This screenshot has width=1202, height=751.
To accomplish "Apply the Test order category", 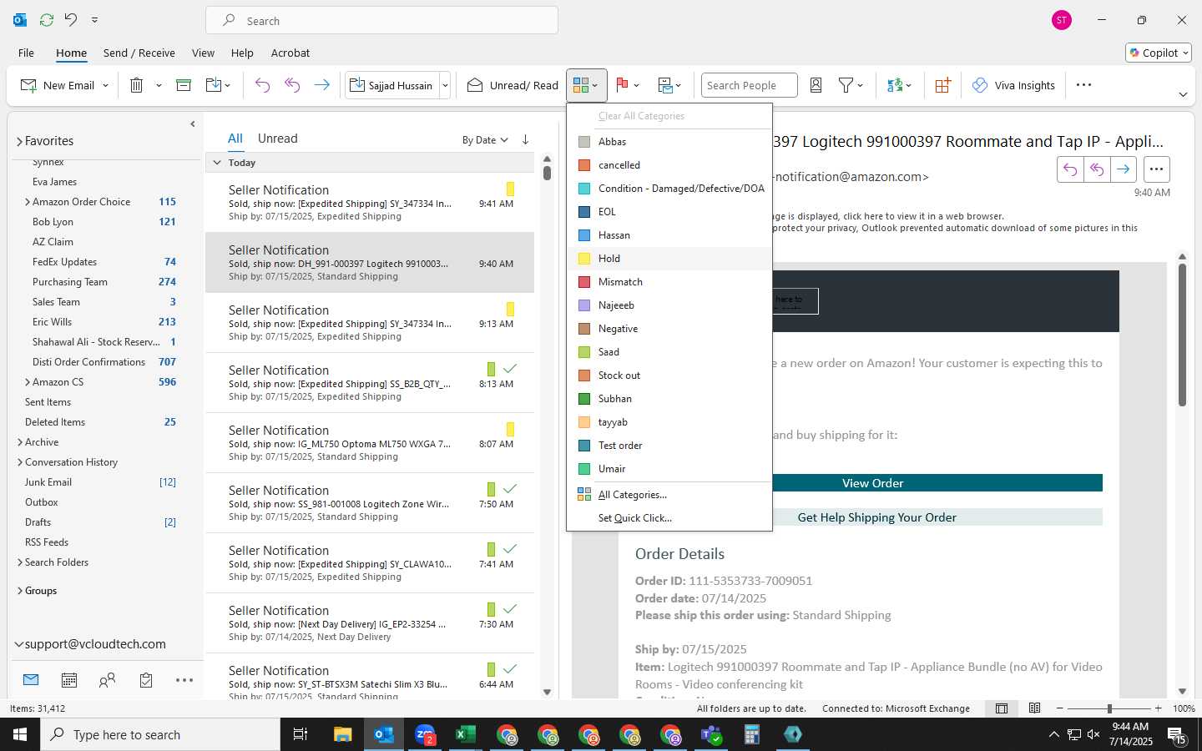I will tap(669, 446).
